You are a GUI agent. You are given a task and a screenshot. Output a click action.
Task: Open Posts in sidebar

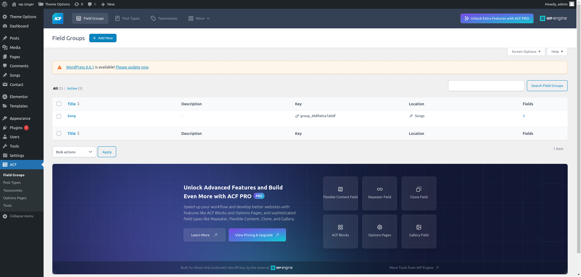point(22,38)
